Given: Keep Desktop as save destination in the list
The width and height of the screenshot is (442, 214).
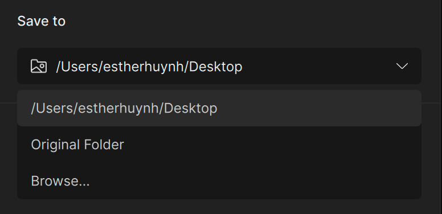Looking at the screenshot, I should 219,108.
